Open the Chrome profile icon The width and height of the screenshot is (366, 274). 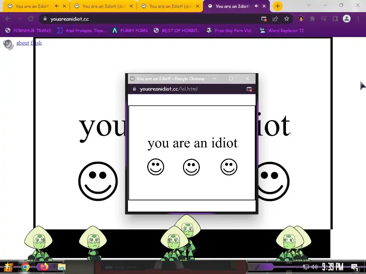[x=347, y=19]
